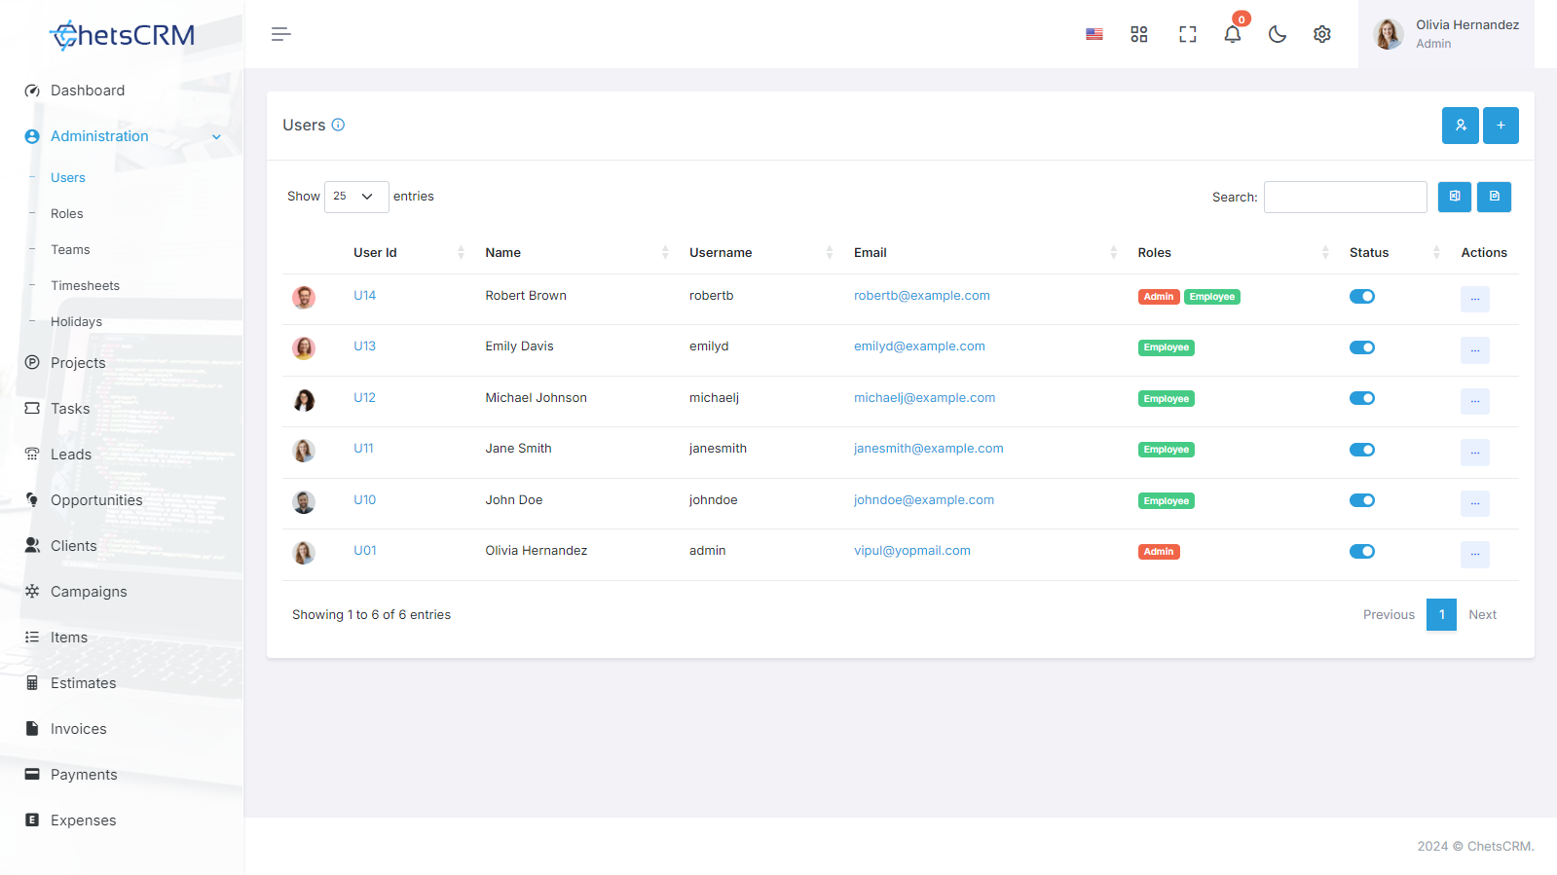This screenshot has width=1557, height=875.
Task: Open actions menu for Robert Brown
Action: [1475, 299]
